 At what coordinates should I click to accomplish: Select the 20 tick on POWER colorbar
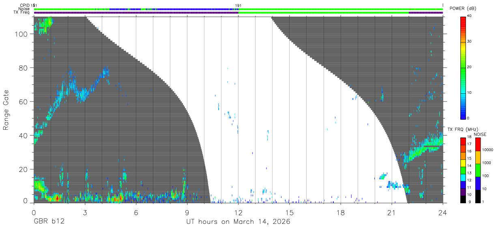(x=470, y=67)
